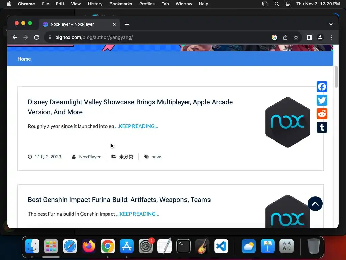Open Chrome profile menu

point(320,37)
